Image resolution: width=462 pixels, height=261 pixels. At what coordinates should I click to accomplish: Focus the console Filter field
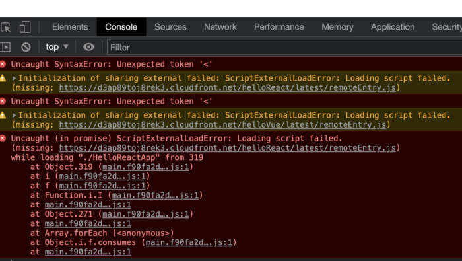pos(284,47)
